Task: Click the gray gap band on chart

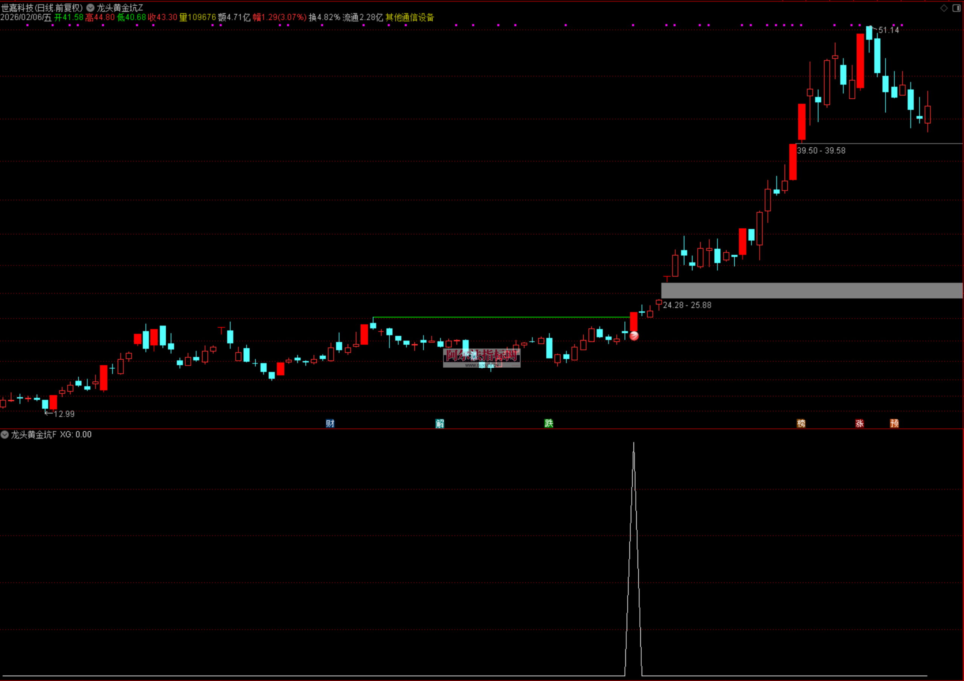Action: point(811,290)
